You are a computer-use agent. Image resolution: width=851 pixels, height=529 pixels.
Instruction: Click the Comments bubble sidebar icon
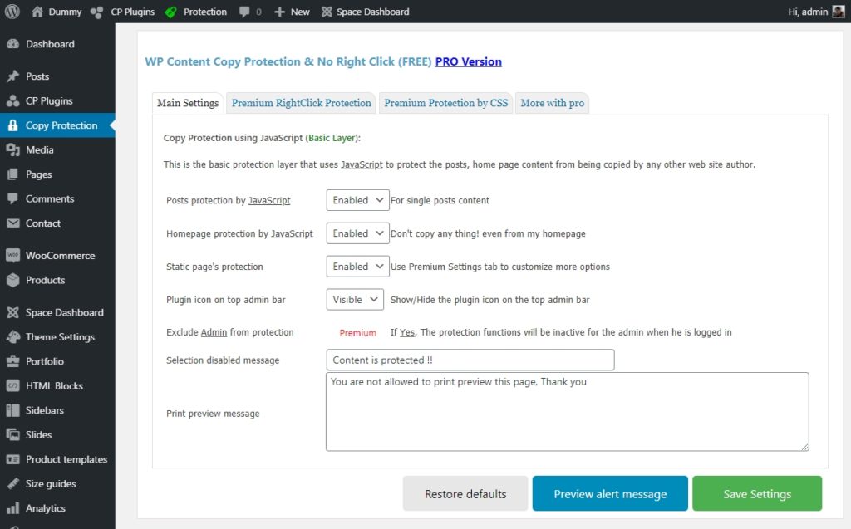pos(13,198)
